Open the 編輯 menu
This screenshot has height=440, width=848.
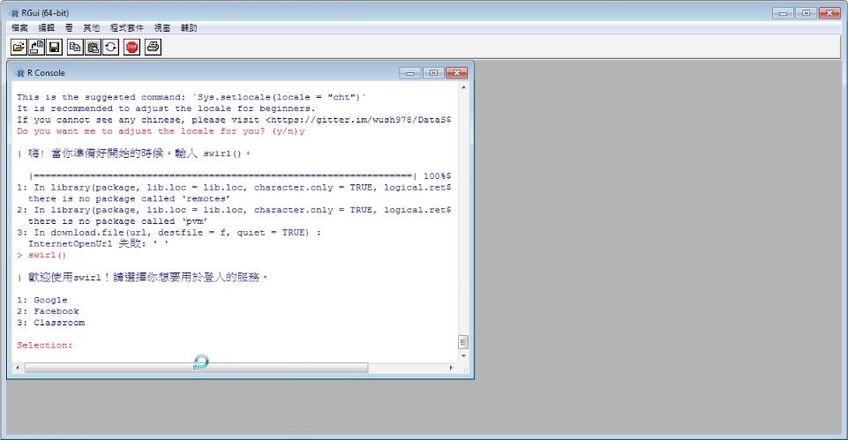point(46,28)
